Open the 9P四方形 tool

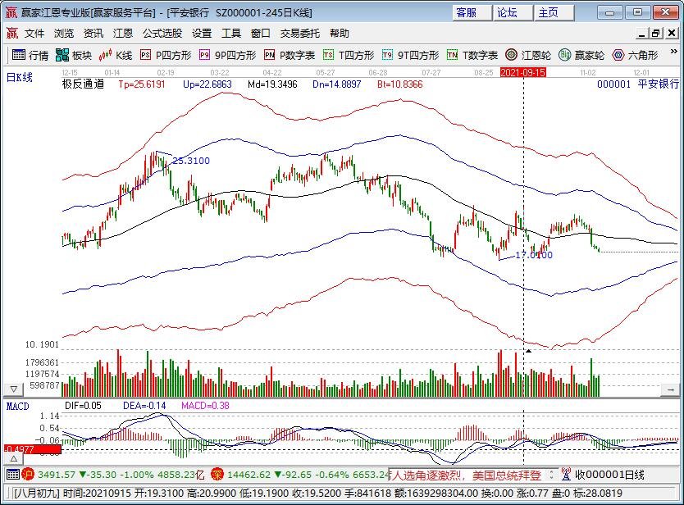(x=226, y=55)
